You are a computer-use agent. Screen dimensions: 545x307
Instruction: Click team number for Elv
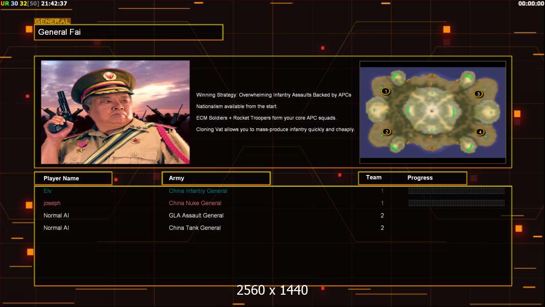pyautogui.click(x=382, y=191)
